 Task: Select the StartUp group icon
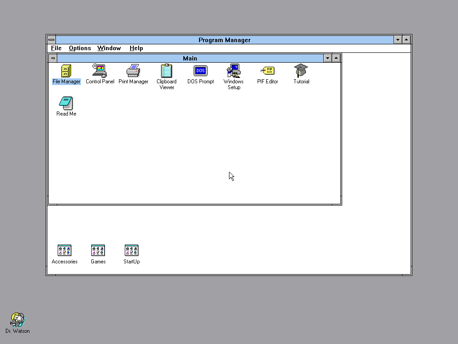click(x=131, y=250)
